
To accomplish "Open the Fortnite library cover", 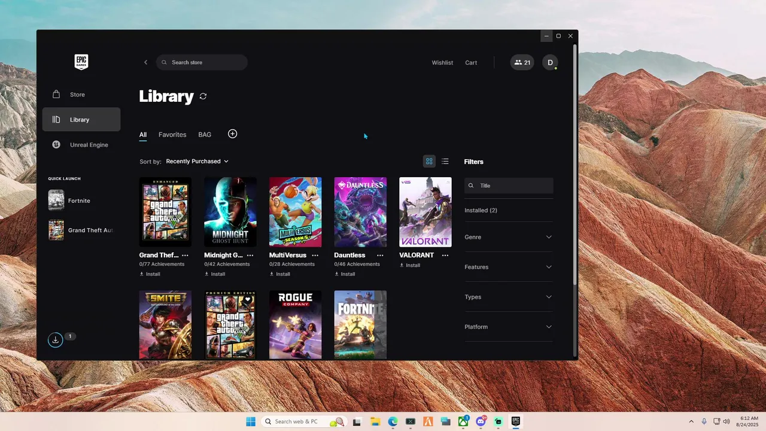I will coord(360,325).
